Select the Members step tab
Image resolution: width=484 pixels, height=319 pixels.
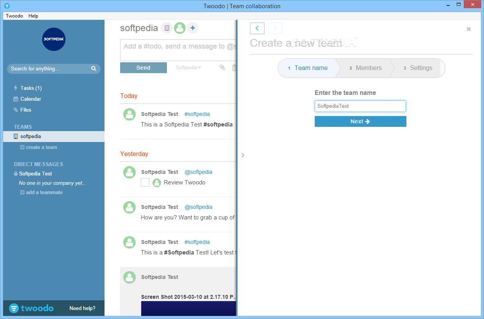(x=365, y=68)
